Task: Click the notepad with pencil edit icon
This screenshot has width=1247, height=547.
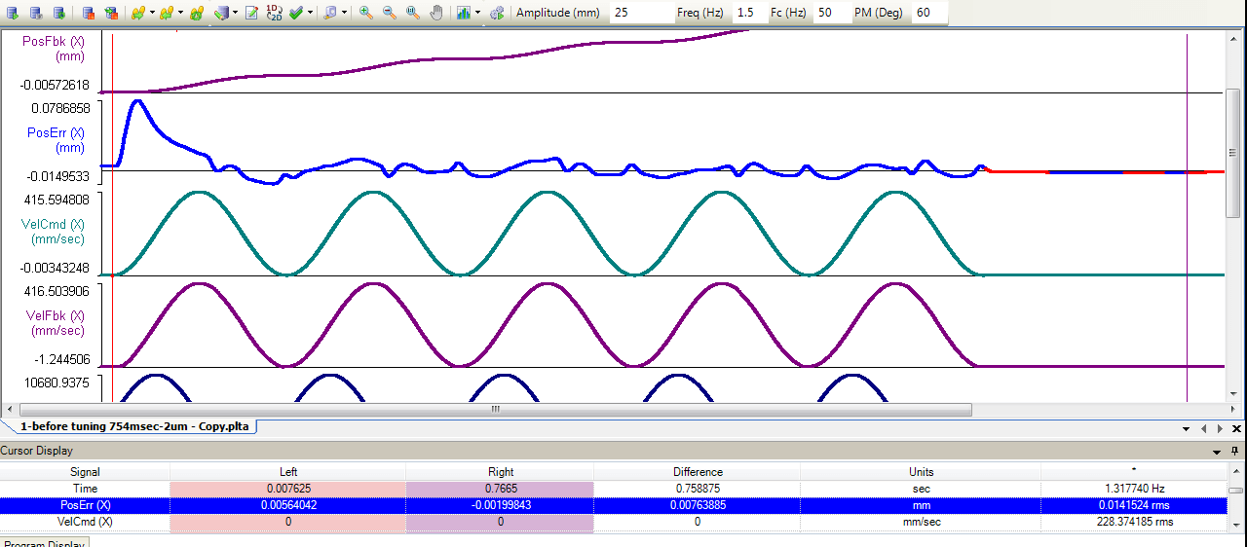Action: click(x=251, y=13)
